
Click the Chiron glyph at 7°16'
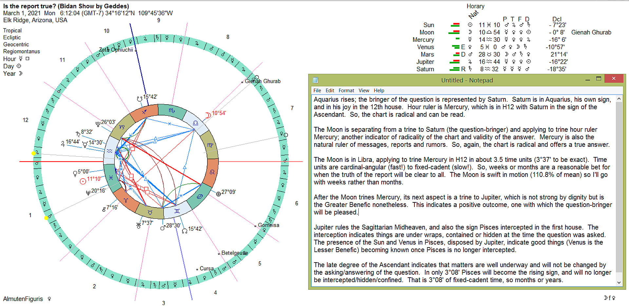click(104, 209)
